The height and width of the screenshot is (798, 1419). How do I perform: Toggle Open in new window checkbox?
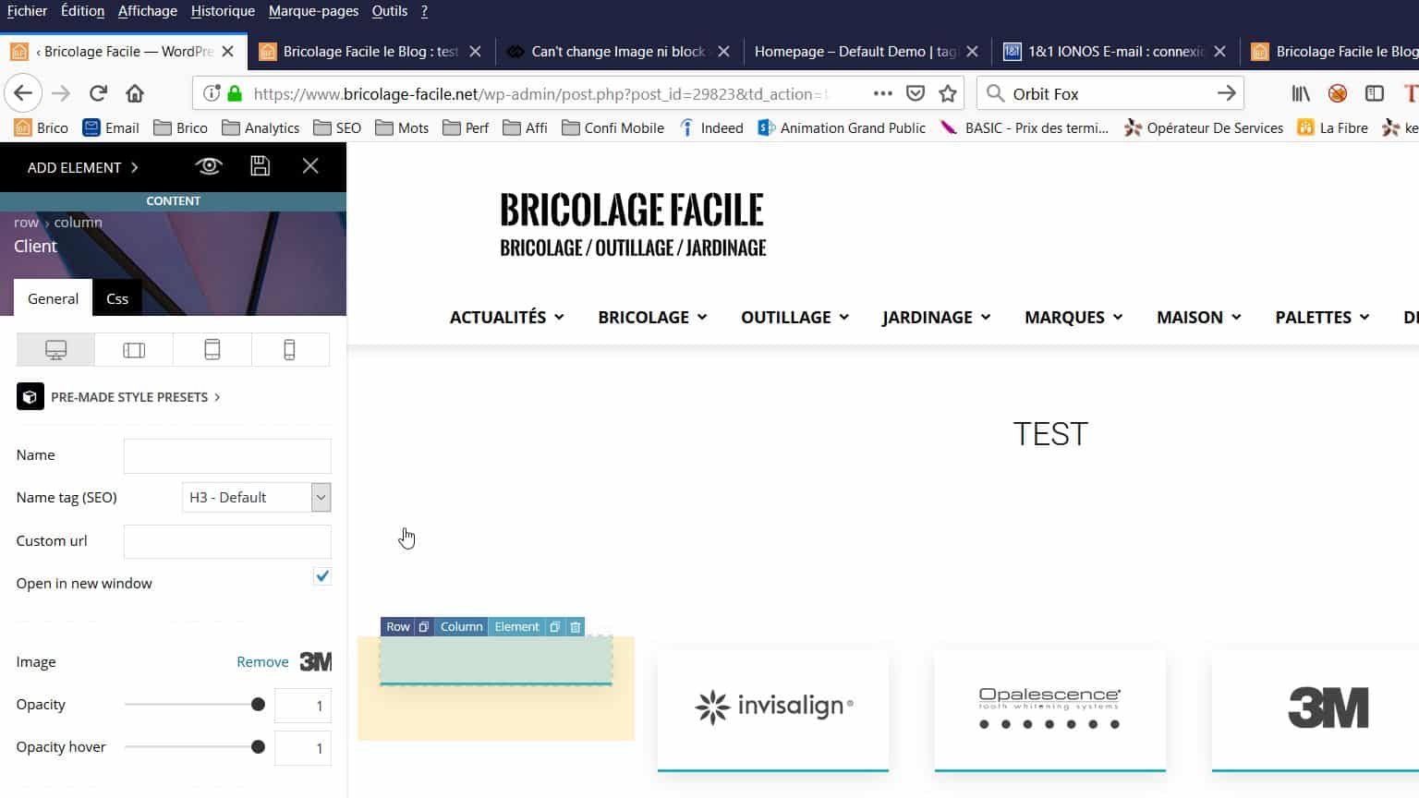coord(322,576)
